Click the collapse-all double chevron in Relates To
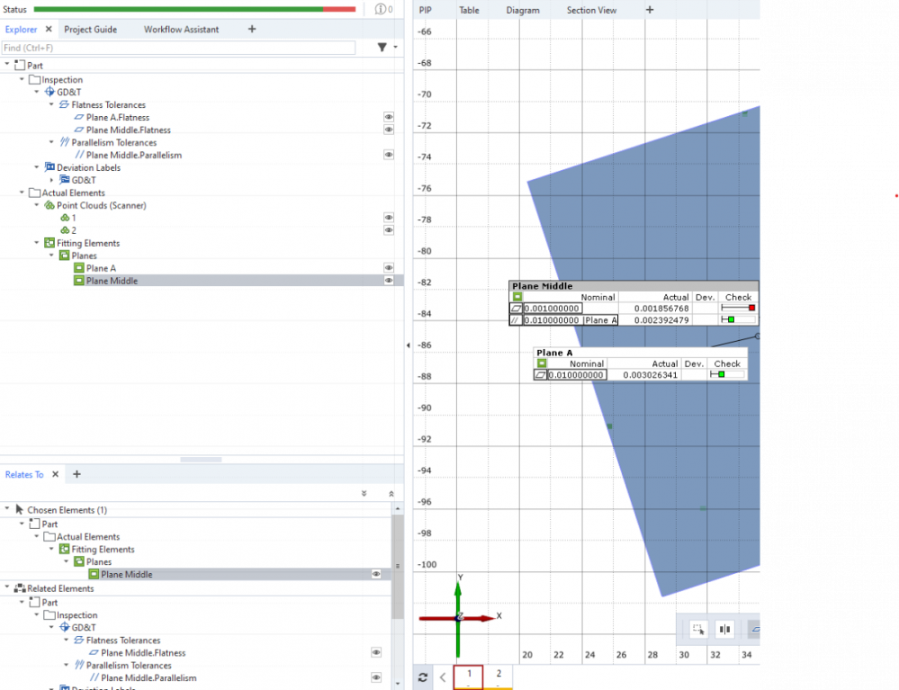This screenshot has width=899, height=690. 391,493
